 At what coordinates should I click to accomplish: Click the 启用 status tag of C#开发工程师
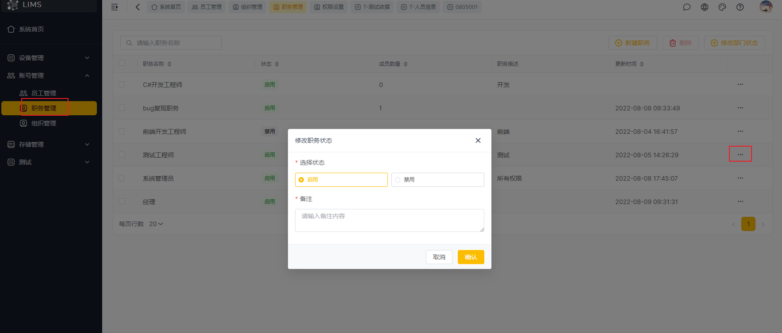pyautogui.click(x=270, y=85)
